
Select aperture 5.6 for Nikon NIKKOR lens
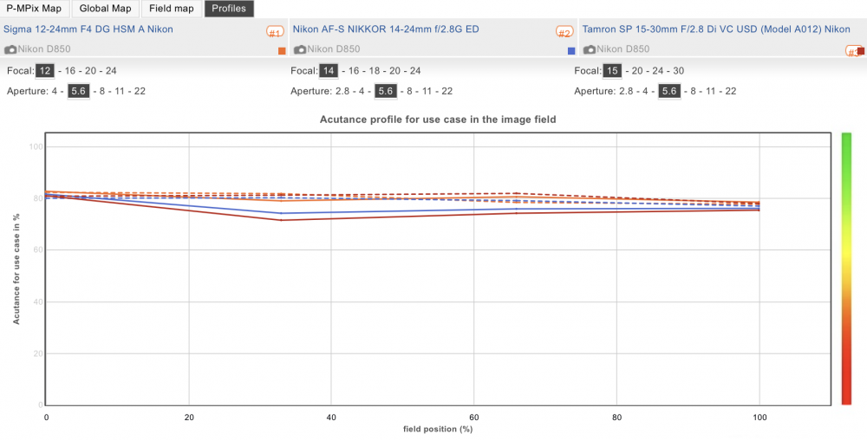(385, 91)
